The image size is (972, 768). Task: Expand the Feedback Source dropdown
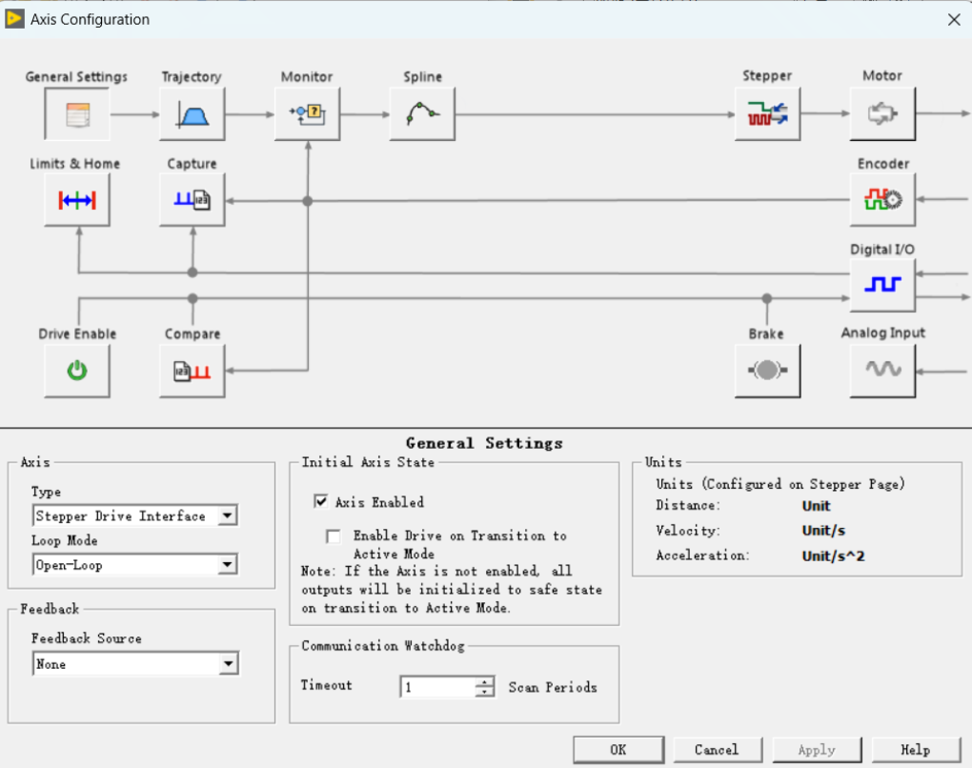click(228, 664)
